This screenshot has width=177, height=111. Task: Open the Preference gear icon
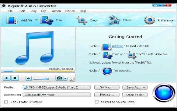tap(150, 20)
